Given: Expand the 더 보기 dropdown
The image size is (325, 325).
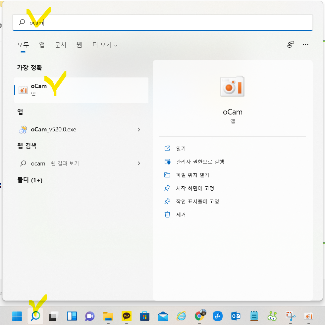Looking at the screenshot, I should pyautogui.click(x=105, y=45).
